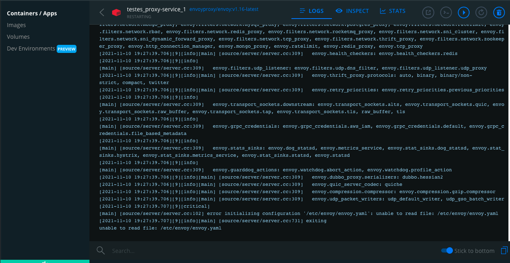Open the container in an external browser
510x263 pixels.
[428, 13]
